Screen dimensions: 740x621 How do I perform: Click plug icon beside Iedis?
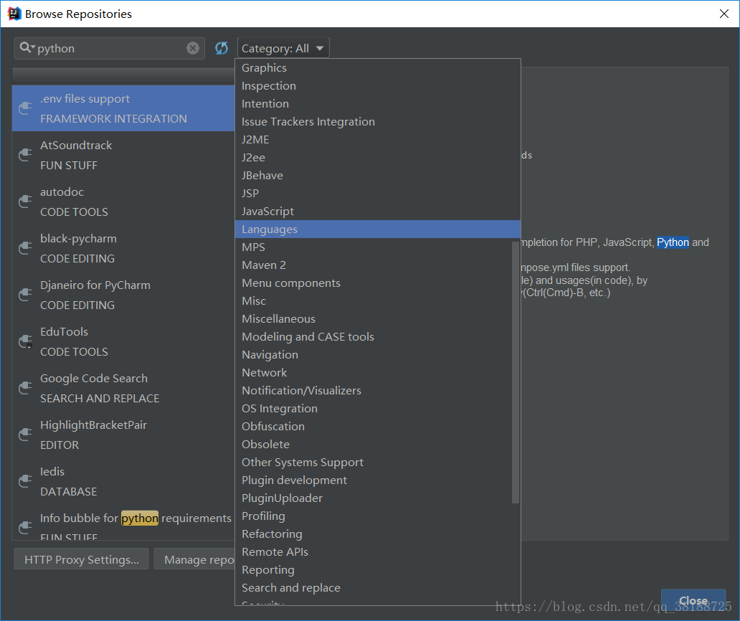pos(25,481)
